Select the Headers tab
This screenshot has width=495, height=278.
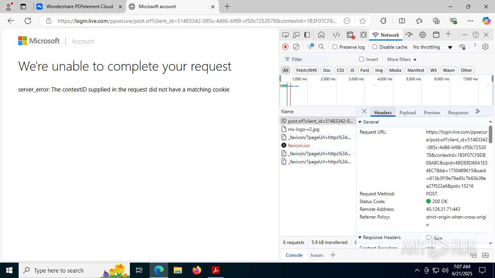tap(383, 112)
